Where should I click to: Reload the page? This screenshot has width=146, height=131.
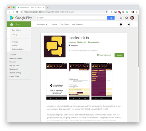[17, 12]
